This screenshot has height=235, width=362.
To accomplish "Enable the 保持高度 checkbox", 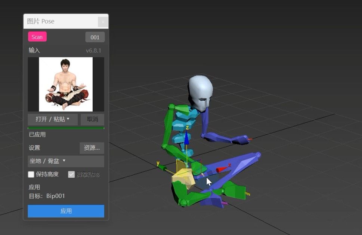I will [31, 174].
